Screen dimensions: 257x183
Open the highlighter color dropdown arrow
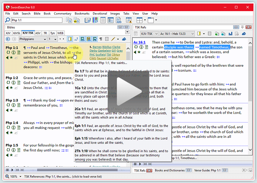[x=118, y=39]
